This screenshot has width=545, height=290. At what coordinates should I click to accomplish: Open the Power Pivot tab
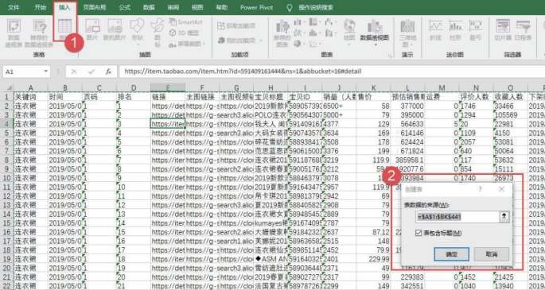tap(256, 7)
